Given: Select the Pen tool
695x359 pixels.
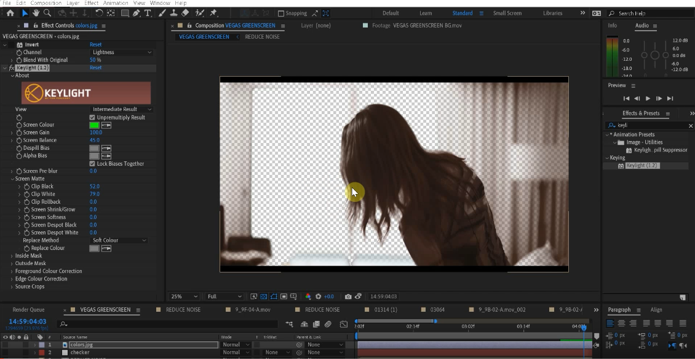Looking at the screenshot, I should (137, 14).
